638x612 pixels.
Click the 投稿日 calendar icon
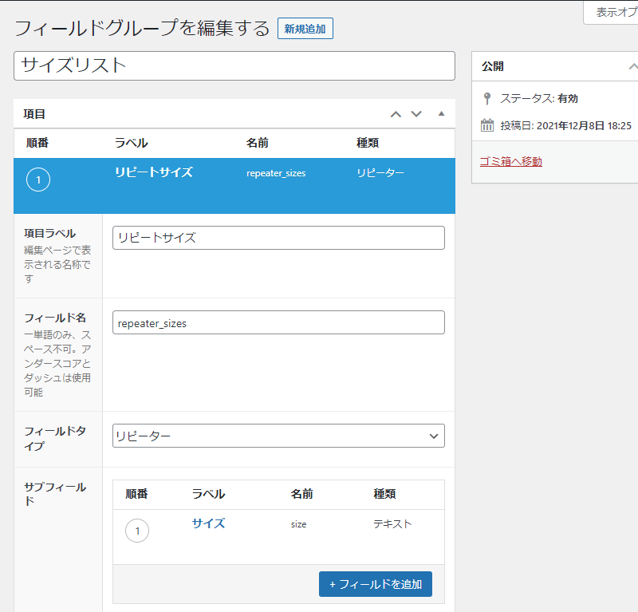pos(487,125)
